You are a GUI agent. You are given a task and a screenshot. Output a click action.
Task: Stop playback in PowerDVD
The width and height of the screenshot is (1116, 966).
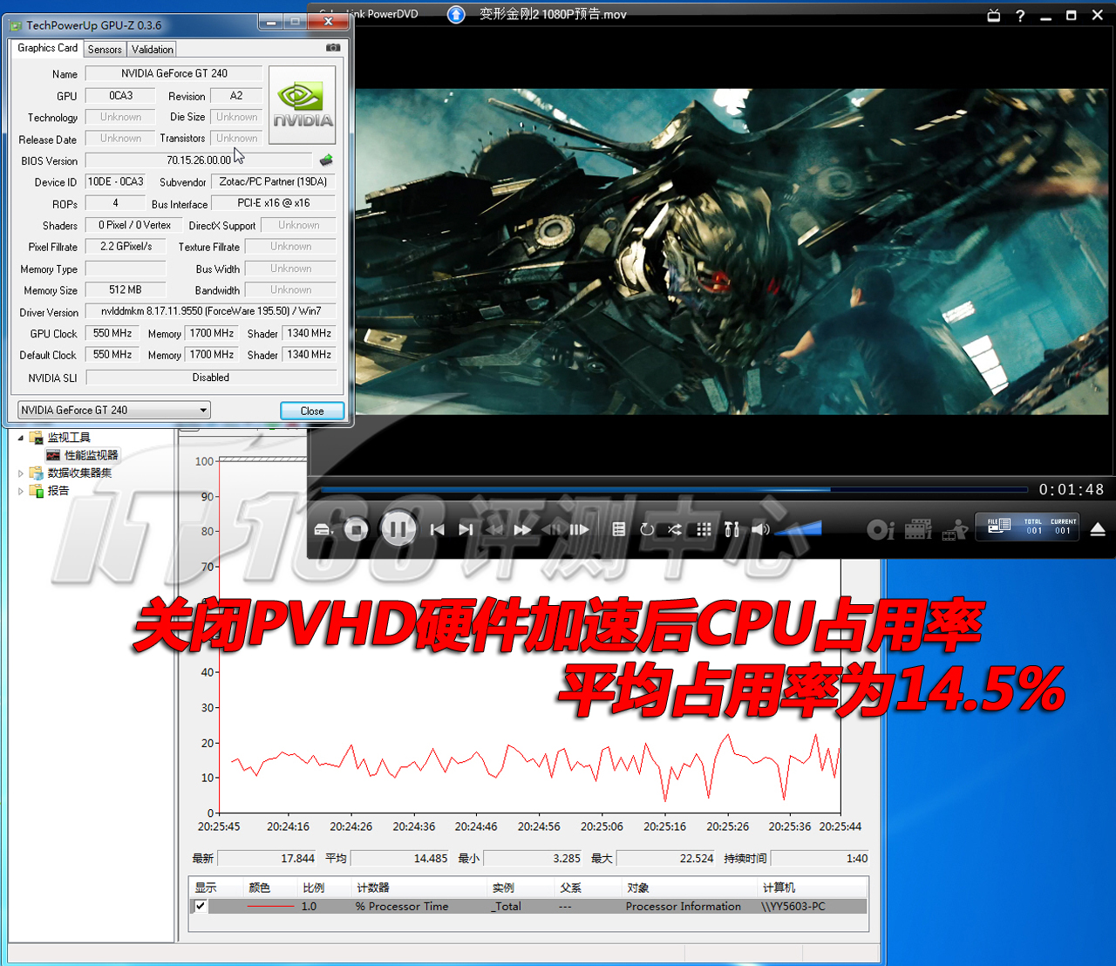tap(356, 529)
